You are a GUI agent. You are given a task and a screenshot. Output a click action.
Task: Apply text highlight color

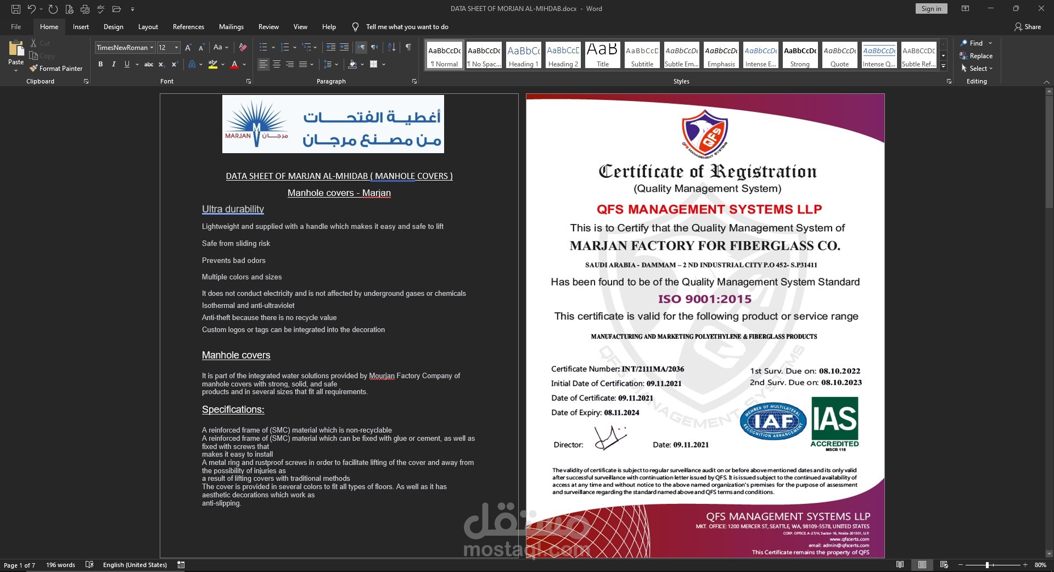[213, 64]
